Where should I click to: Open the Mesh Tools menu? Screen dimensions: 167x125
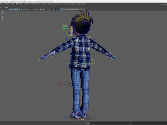27,4
